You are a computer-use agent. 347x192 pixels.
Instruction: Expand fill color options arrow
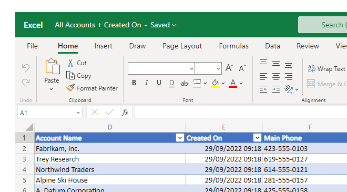(x=223, y=84)
